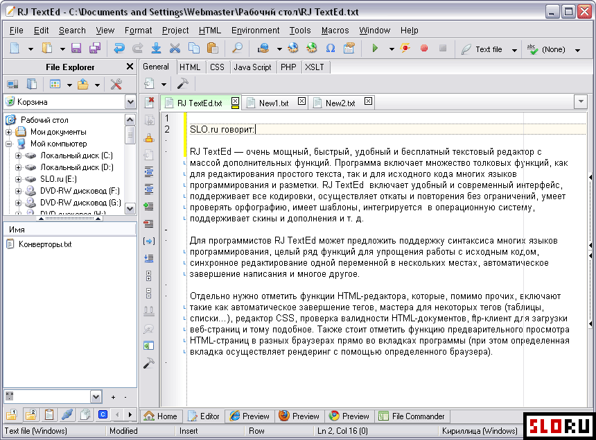This screenshot has height=440, width=596.
Task: Click the red Record macro icon
Action: pyautogui.click(x=424, y=49)
